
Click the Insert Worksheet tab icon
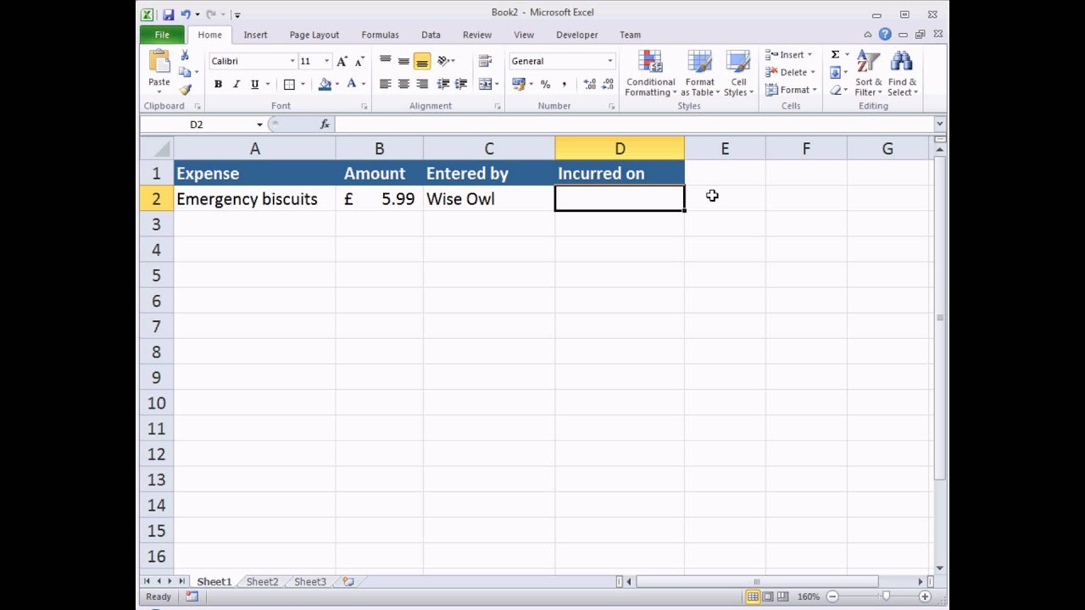[x=348, y=582]
